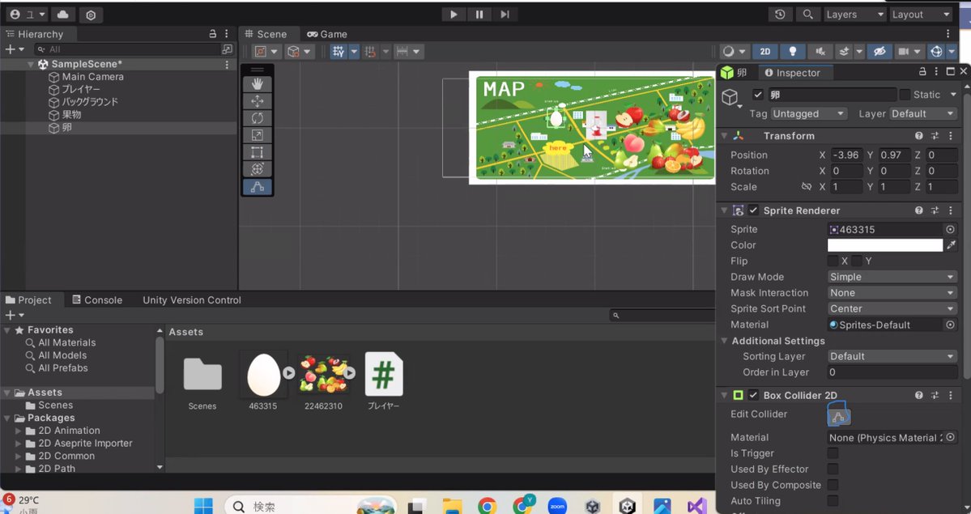Click the Position X field
The image size is (971, 514).
point(847,155)
